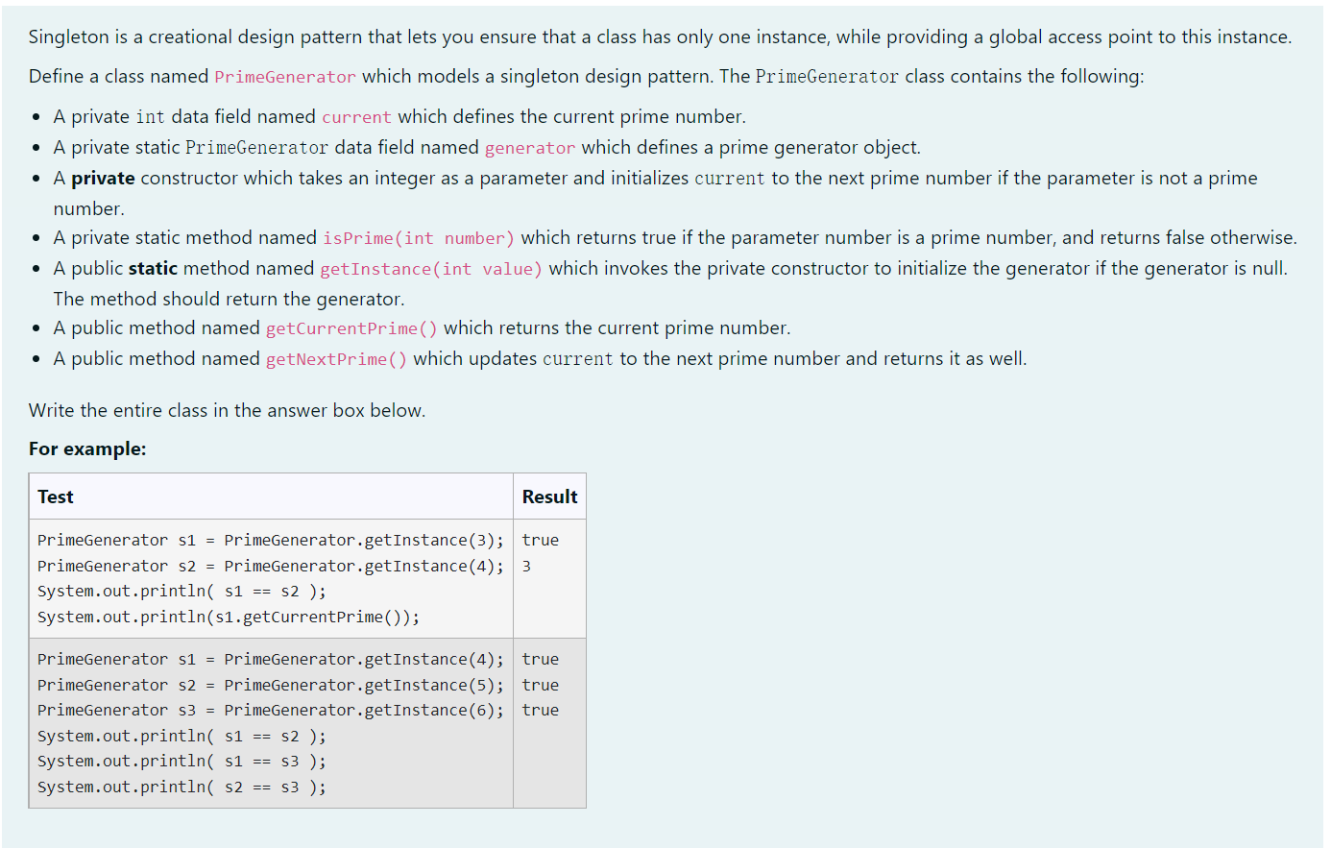
Task: Click the pink 'PrimeGenerator' class name code
Action: [284, 77]
